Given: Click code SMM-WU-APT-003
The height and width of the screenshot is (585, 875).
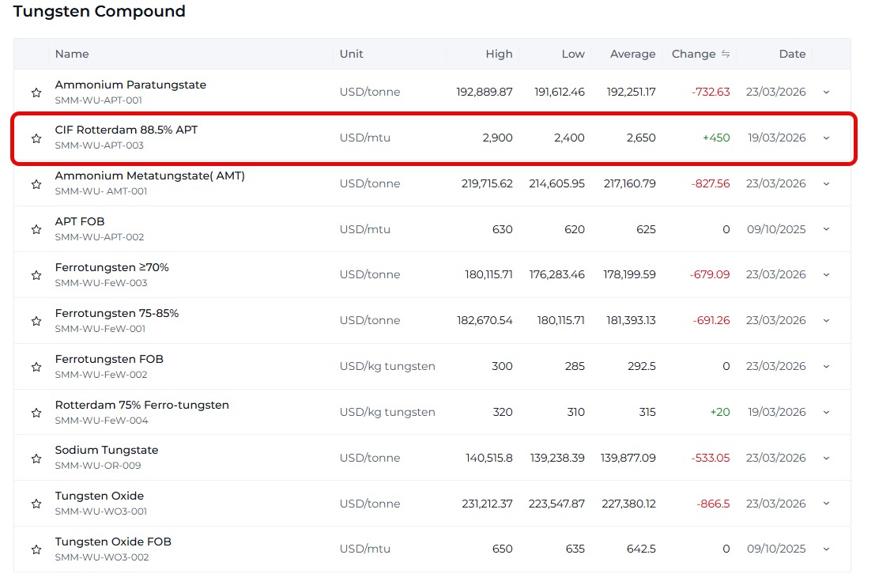Looking at the screenshot, I should point(100,145).
